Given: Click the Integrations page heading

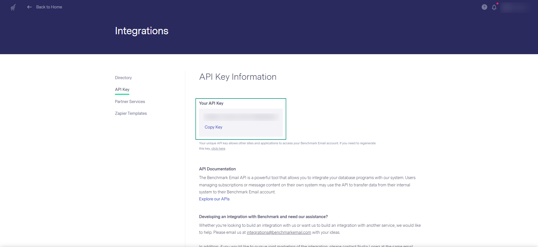Looking at the screenshot, I should tap(142, 31).
